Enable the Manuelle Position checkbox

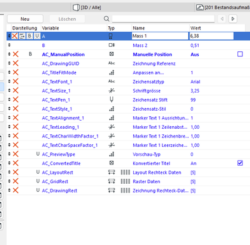click(x=240, y=54)
